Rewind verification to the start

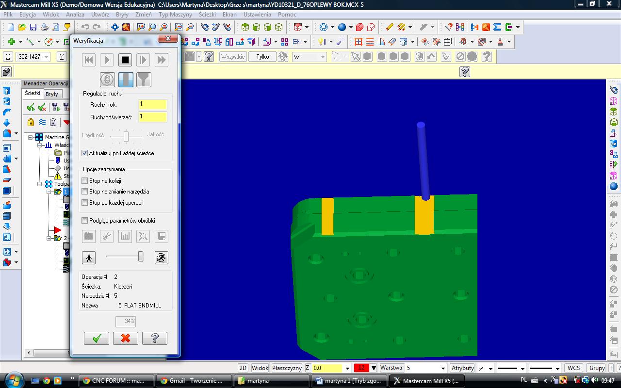89,60
